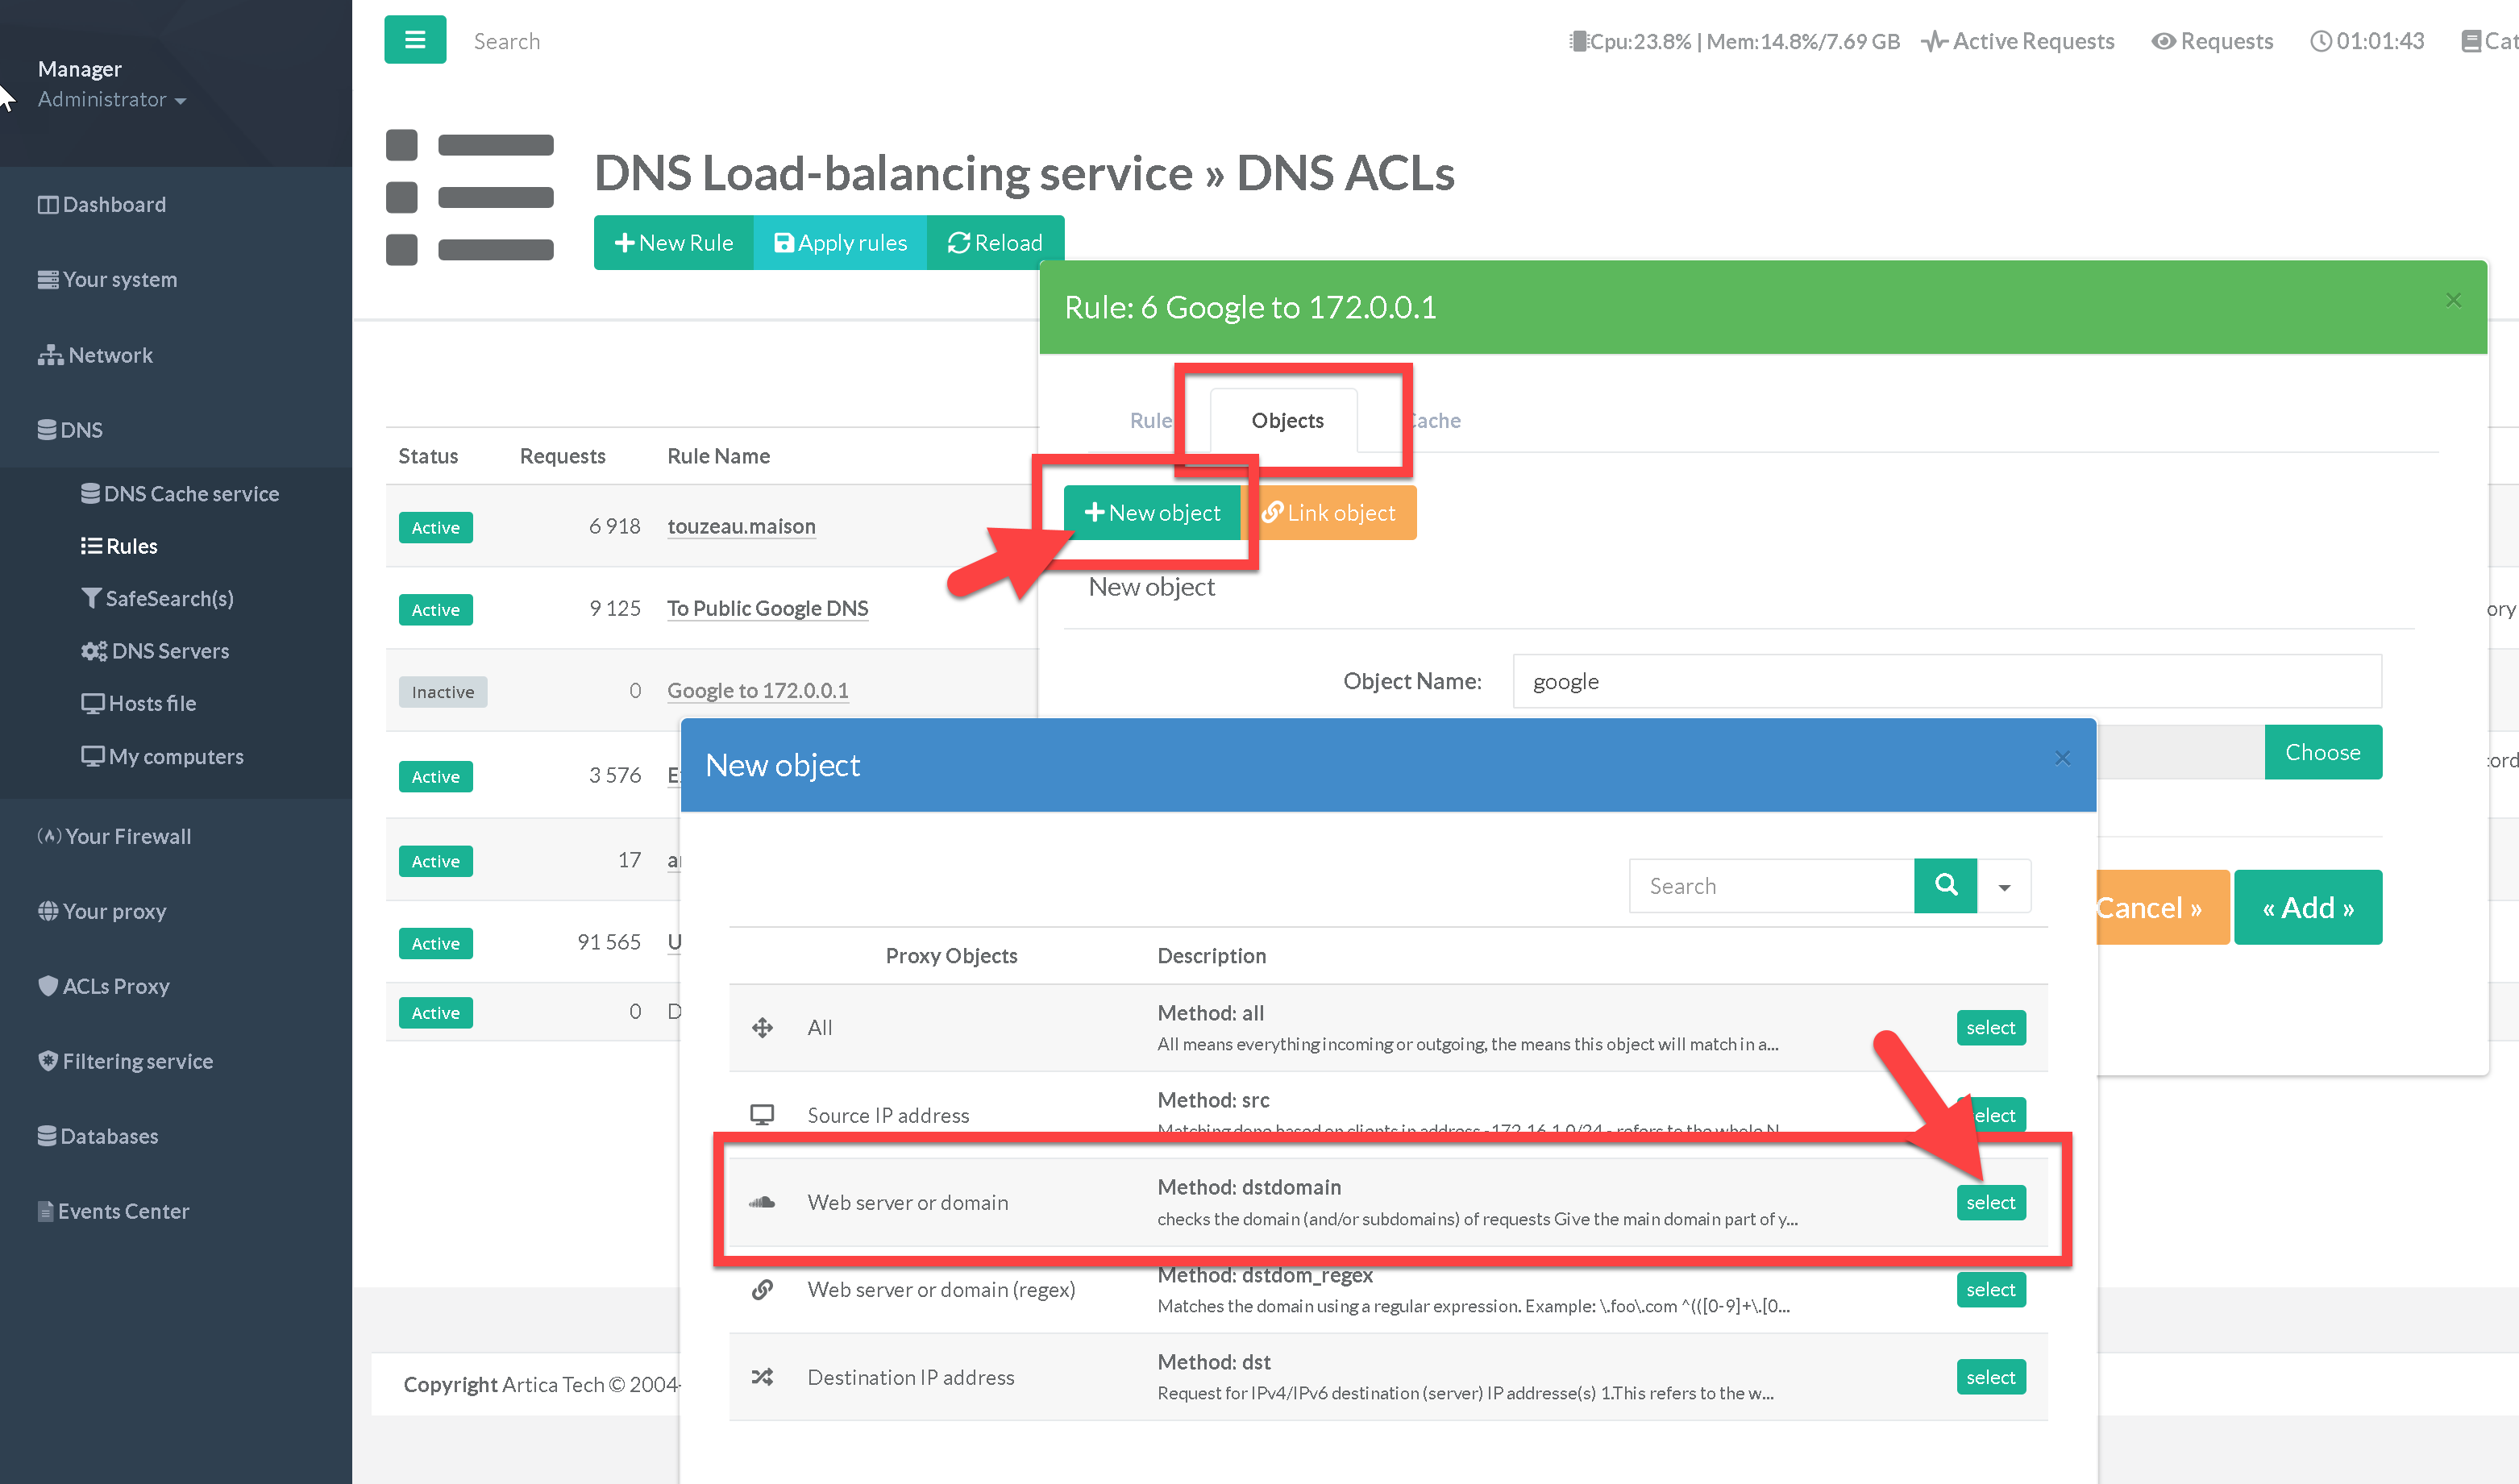This screenshot has width=2519, height=1484.
Task: Expand the DNS sidebar section
Action: 70,430
